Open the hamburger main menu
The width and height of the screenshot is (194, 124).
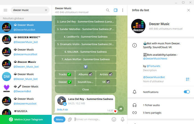(x=5, y=10)
